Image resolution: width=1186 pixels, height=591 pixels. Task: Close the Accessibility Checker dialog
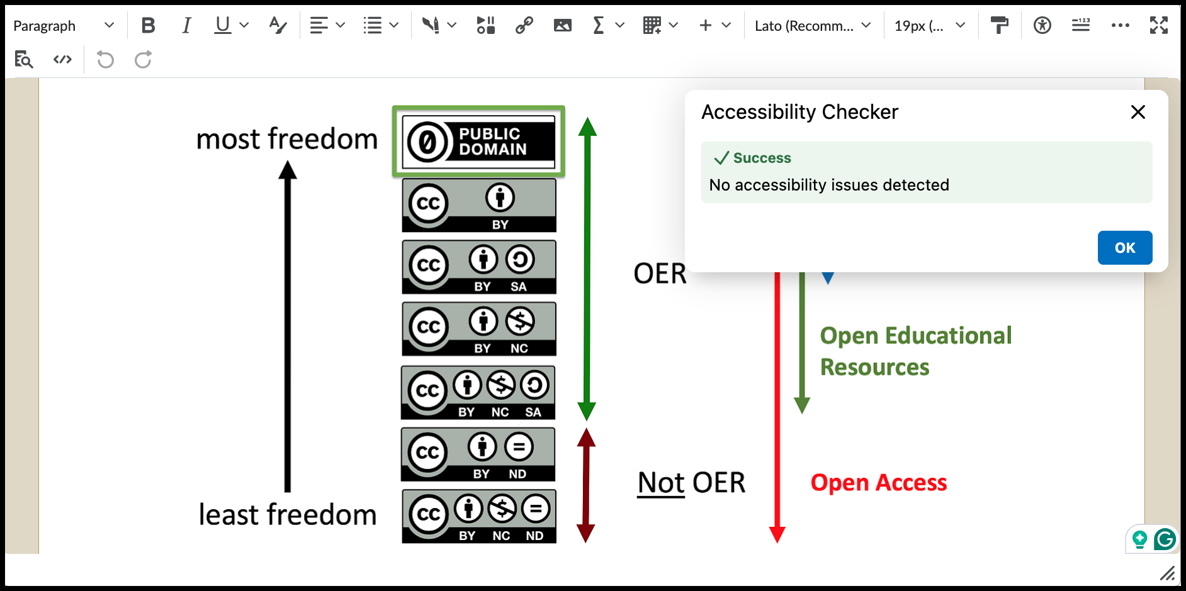1138,112
